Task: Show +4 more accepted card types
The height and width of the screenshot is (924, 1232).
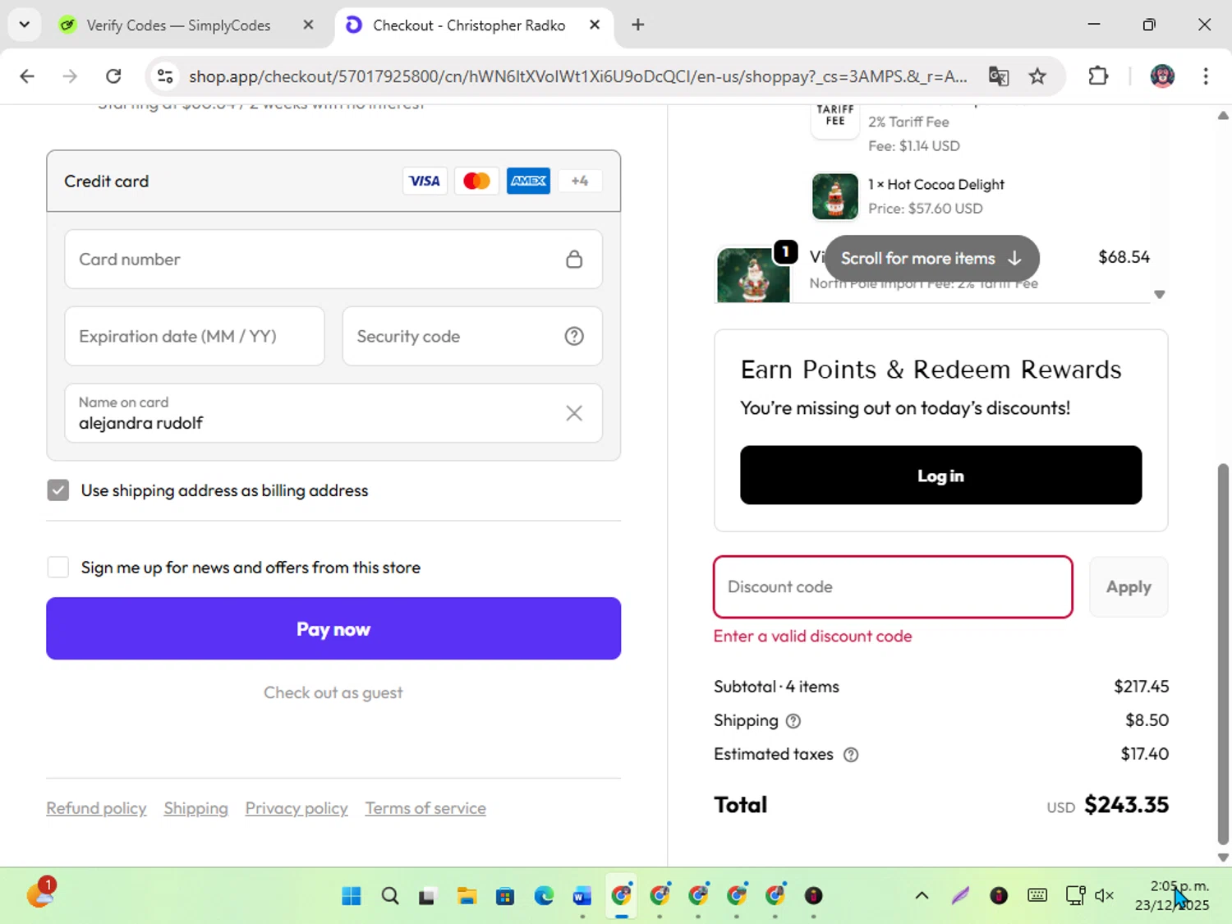Action: (580, 181)
